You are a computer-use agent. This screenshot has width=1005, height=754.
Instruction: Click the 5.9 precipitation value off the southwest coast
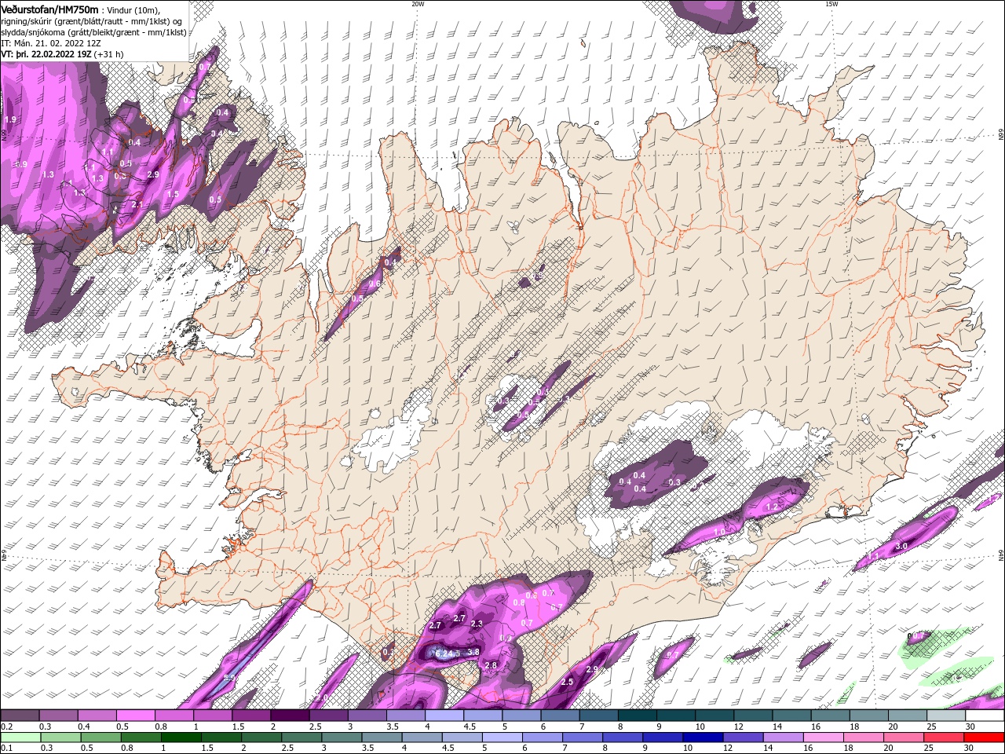(229, 678)
